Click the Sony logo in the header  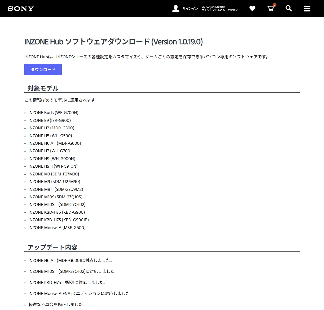[21, 9]
